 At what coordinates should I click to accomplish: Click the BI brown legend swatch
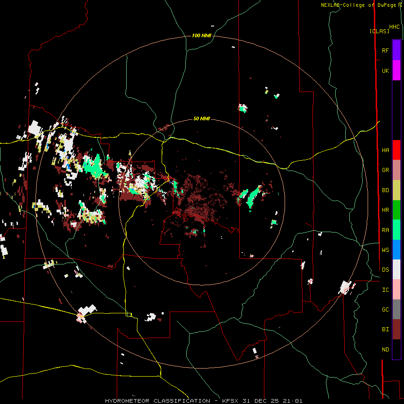(x=396, y=329)
